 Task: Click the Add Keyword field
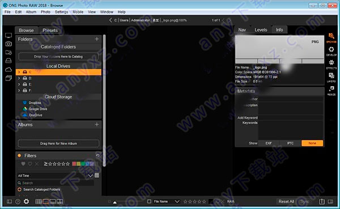[290, 118]
